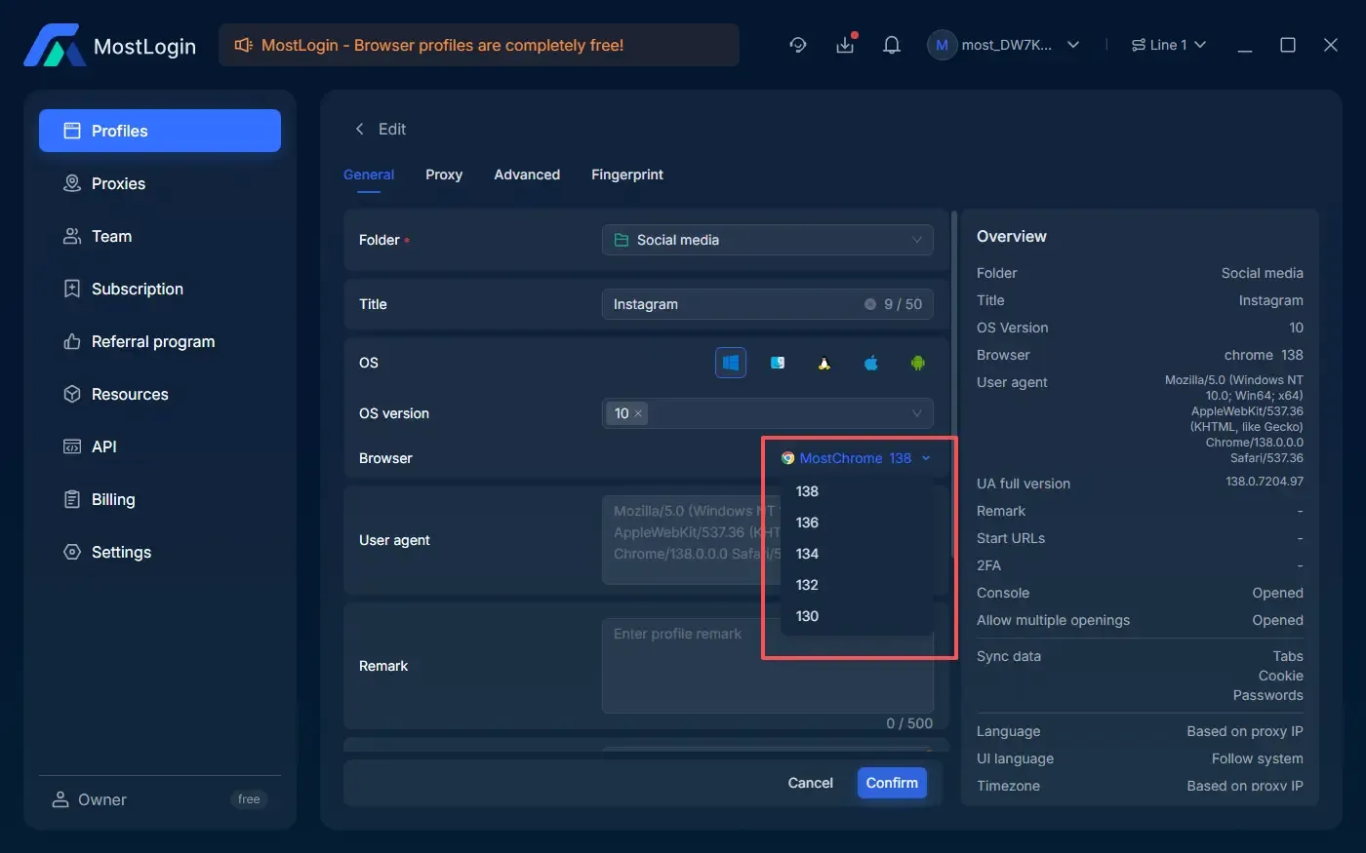
Task: Clear the Title field text
Action: [870, 304]
